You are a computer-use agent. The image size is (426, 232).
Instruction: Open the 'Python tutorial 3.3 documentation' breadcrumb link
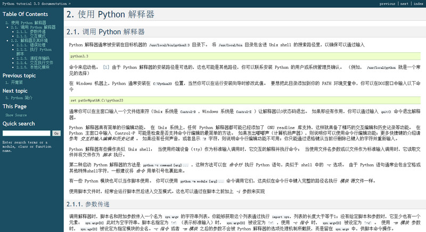pyautogui.click(x=35, y=4)
